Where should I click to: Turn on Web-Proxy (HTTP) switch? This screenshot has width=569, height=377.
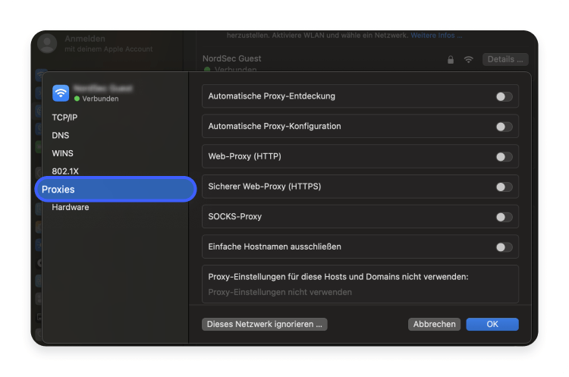pyautogui.click(x=504, y=157)
